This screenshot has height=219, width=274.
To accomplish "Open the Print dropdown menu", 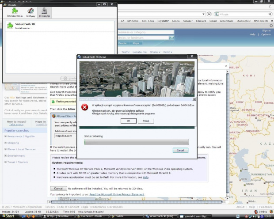I will click(168, 52).
